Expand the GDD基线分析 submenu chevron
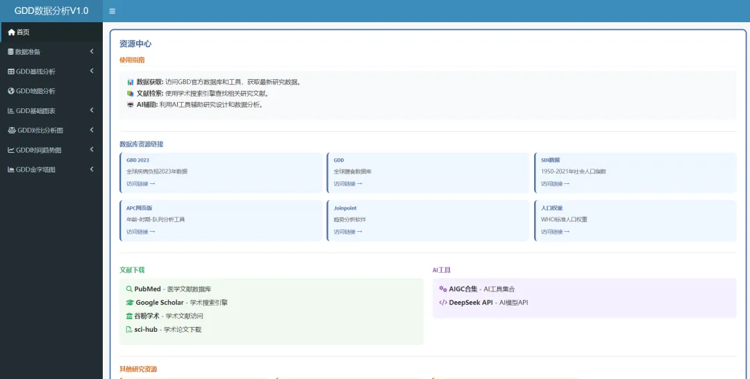750x379 pixels. (92, 71)
